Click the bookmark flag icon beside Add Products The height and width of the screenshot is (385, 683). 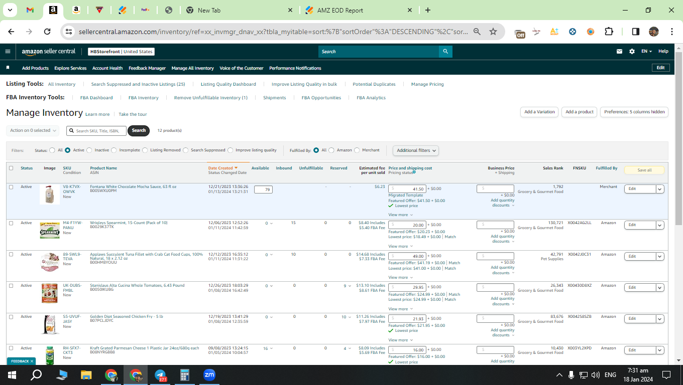coord(8,68)
